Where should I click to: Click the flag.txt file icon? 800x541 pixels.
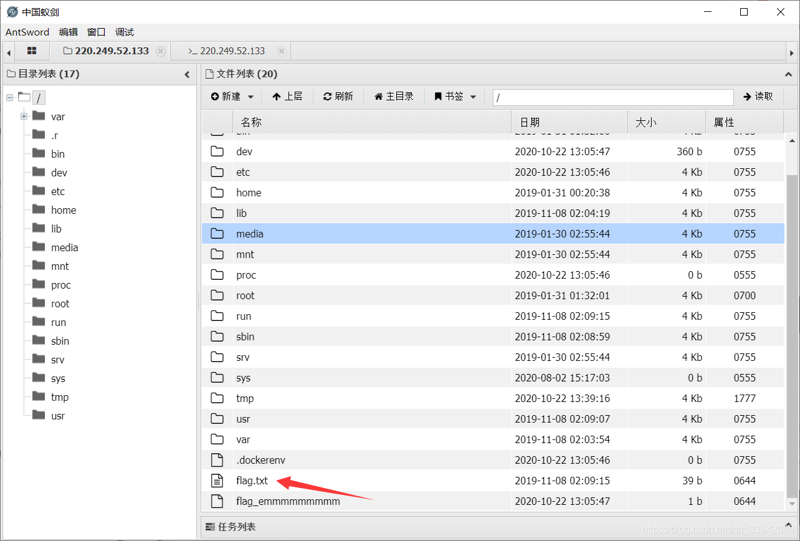(217, 481)
